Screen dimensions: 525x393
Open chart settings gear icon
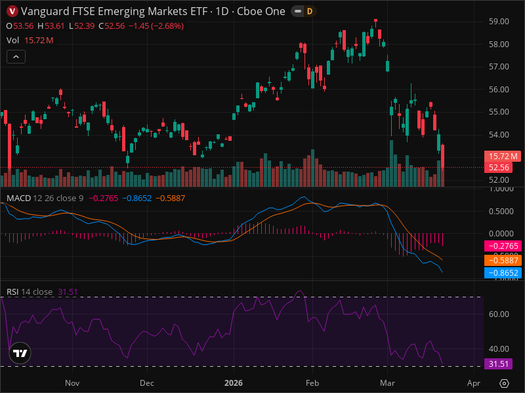504,383
